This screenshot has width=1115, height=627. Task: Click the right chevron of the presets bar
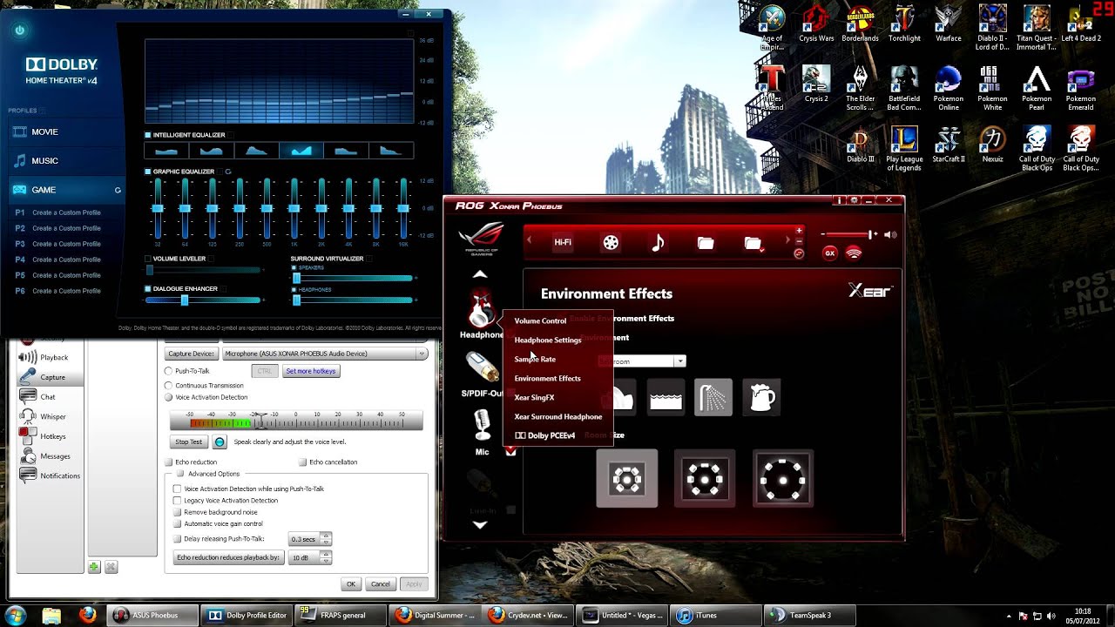coord(788,240)
